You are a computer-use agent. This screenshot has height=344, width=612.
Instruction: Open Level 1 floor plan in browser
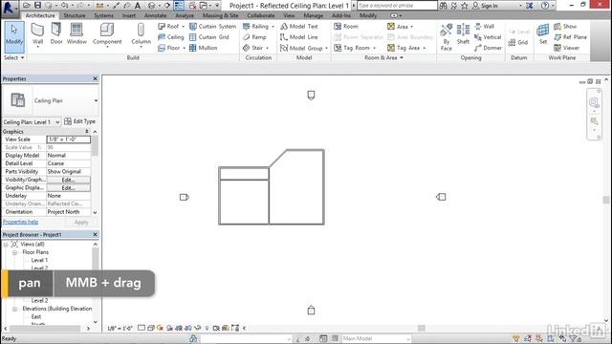coord(39,260)
